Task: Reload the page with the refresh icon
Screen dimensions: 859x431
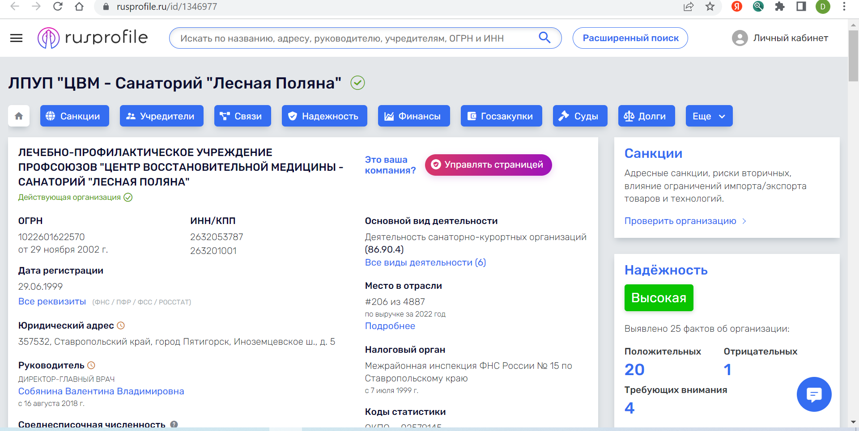Action: [x=58, y=7]
